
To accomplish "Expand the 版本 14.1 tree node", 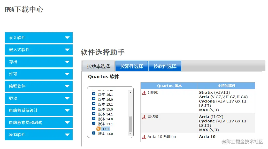I will 94,113.
